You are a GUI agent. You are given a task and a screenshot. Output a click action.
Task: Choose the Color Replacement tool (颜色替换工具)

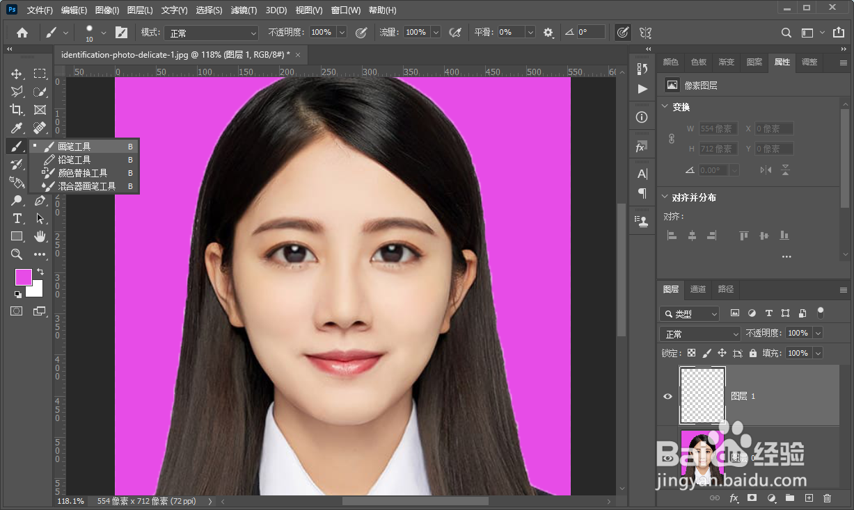82,173
